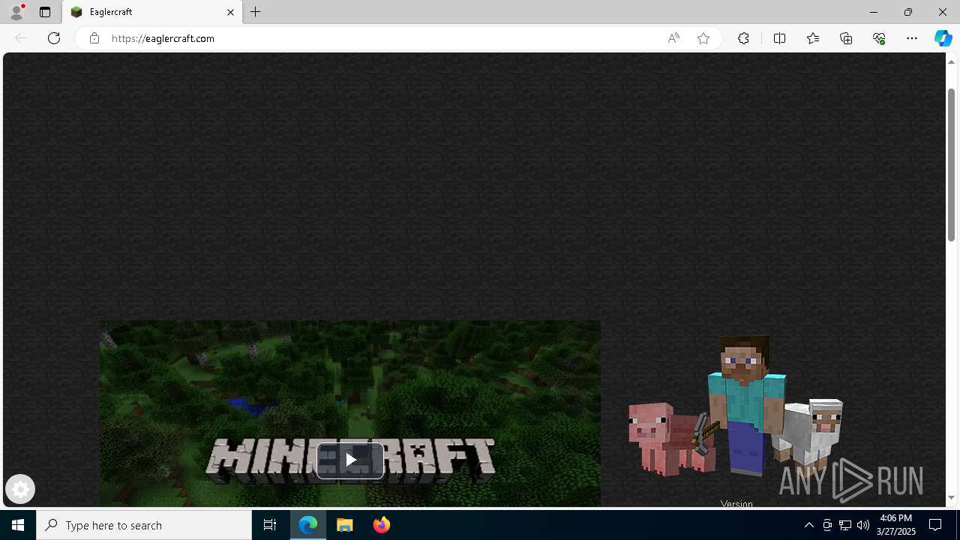The height and width of the screenshot is (540, 960).
Task: Open File Explorer from the taskbar
Action: [x=345, y=525]
